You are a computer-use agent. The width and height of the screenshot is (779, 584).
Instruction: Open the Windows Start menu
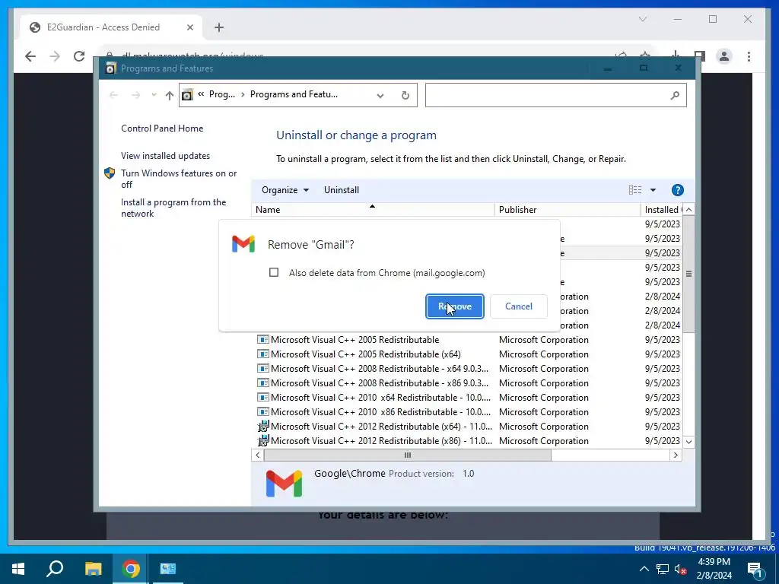pos(18,569)
